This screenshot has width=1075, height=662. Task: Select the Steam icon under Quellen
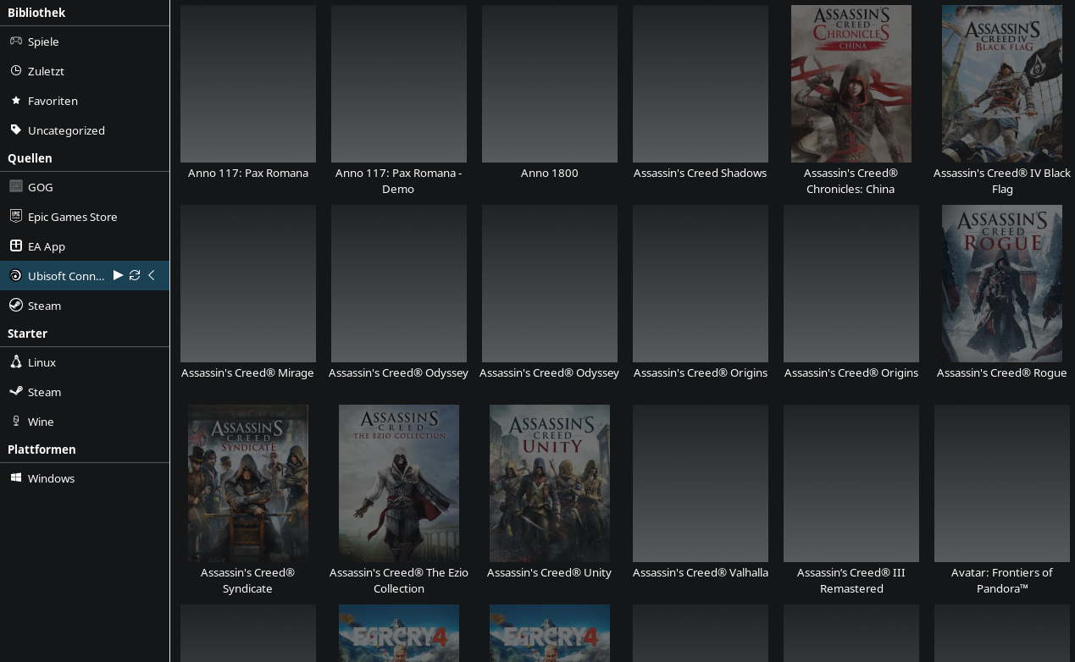[15, 305]
